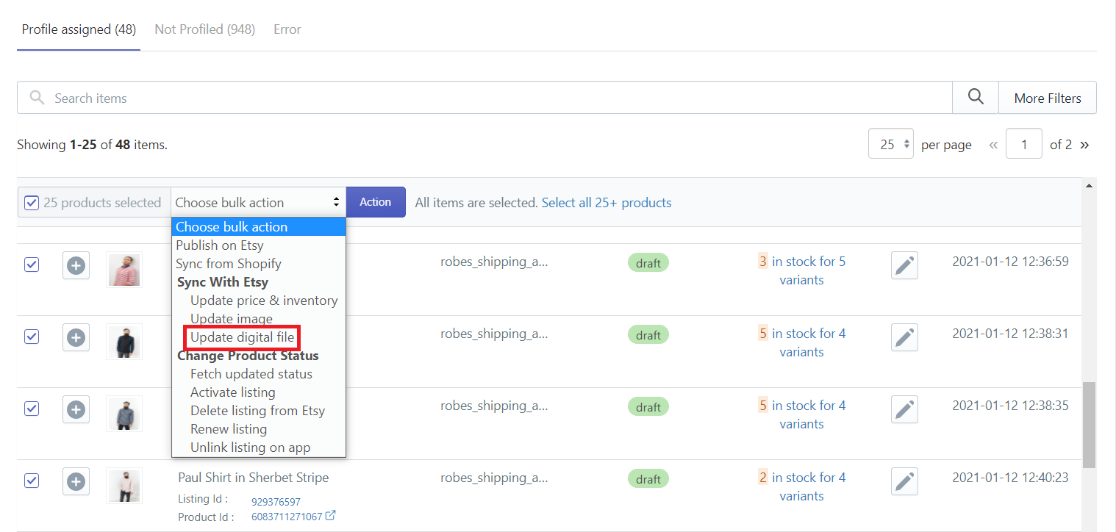Open the editor for the Paul Shirt product

[904, 481]
